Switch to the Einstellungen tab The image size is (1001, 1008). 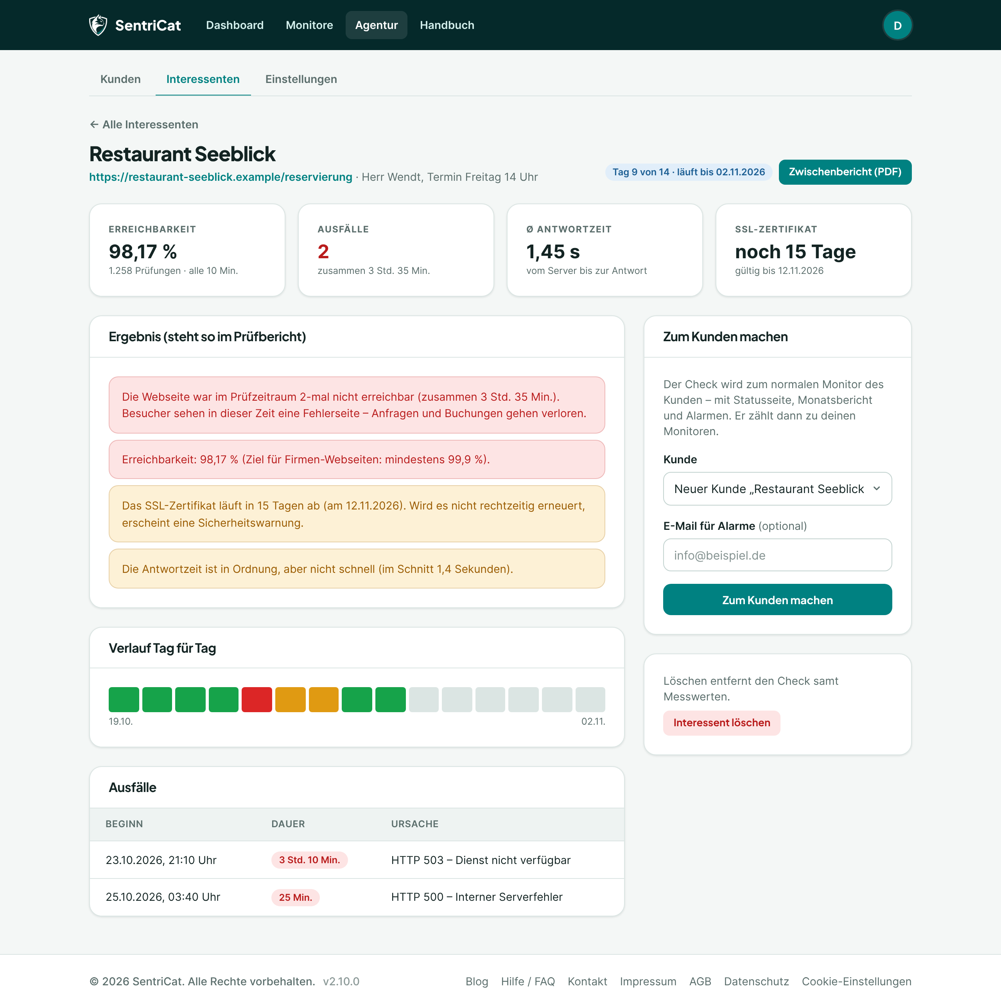coord(301,79)
